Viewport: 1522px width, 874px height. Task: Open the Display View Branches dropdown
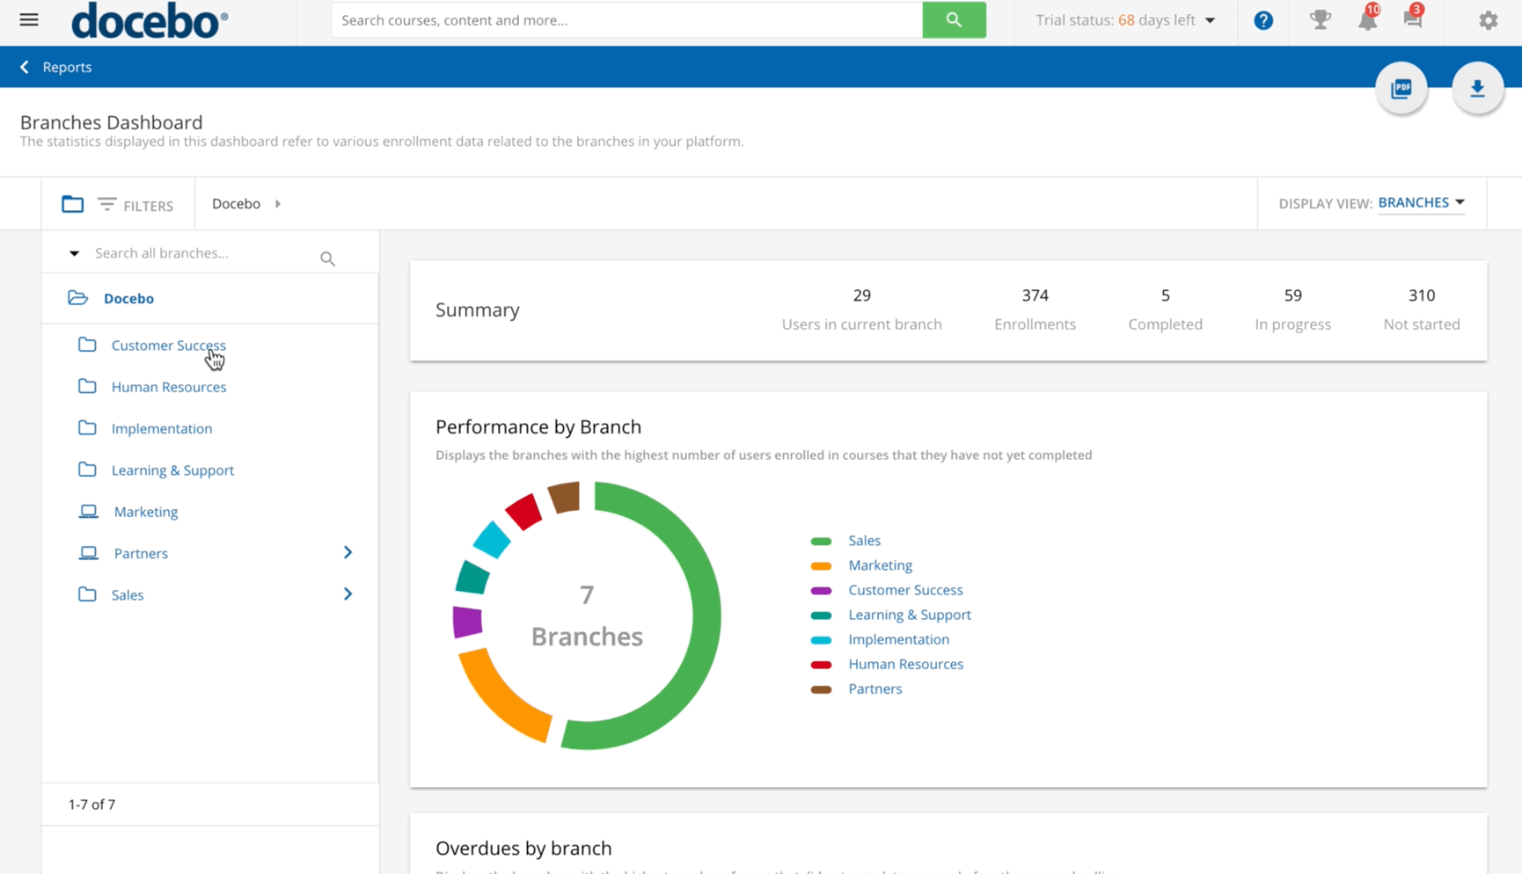[1421, 202]
